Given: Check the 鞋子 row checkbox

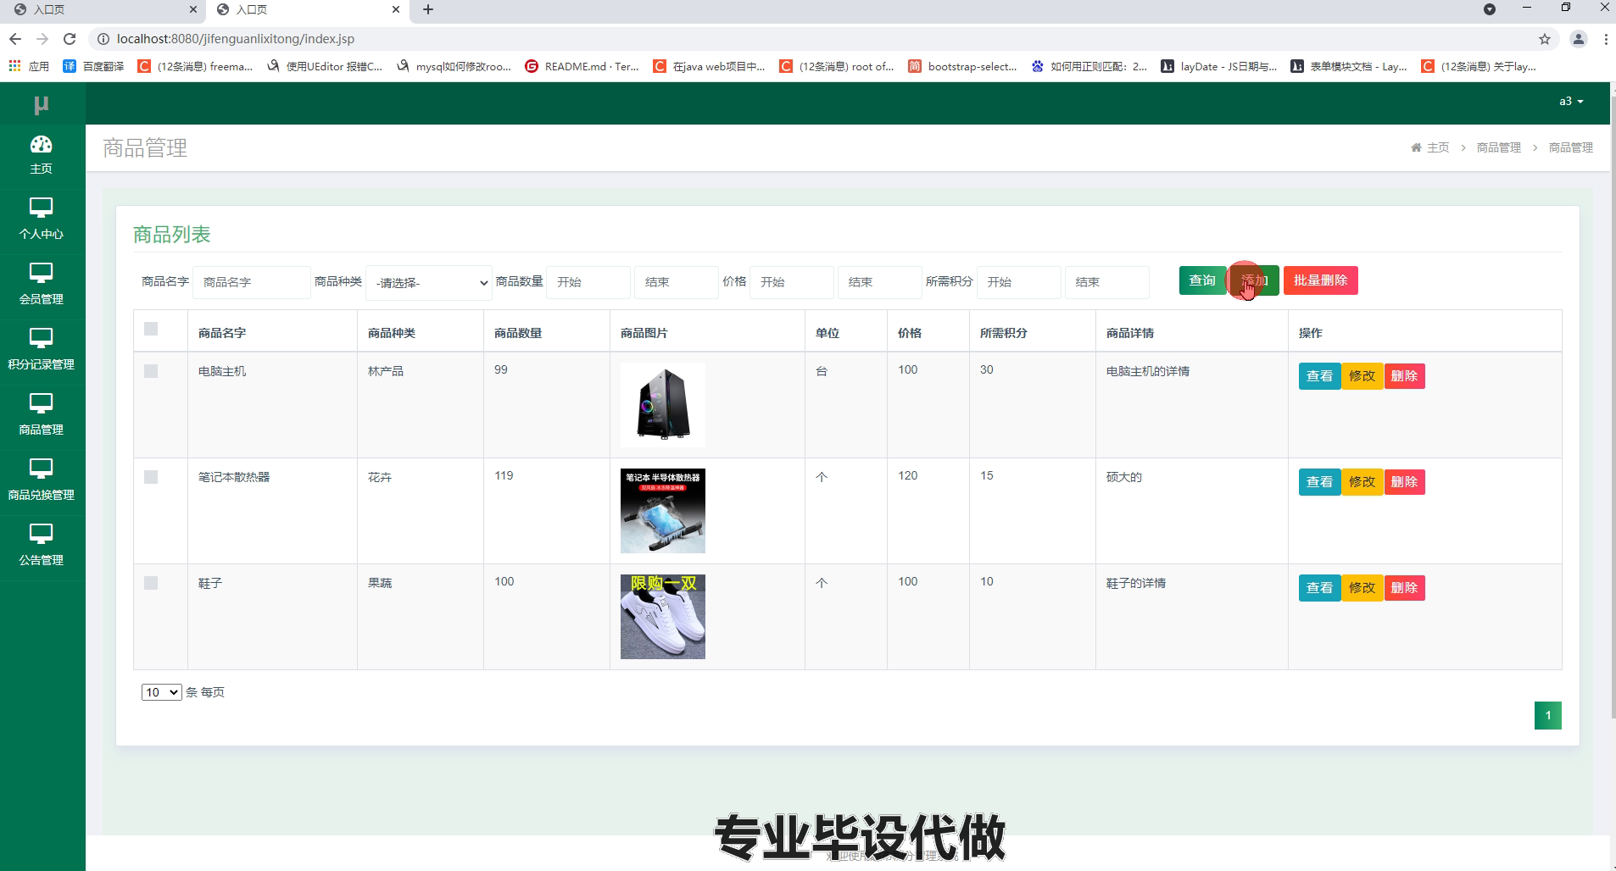Looking at the screenshot, I should [151, 583].
